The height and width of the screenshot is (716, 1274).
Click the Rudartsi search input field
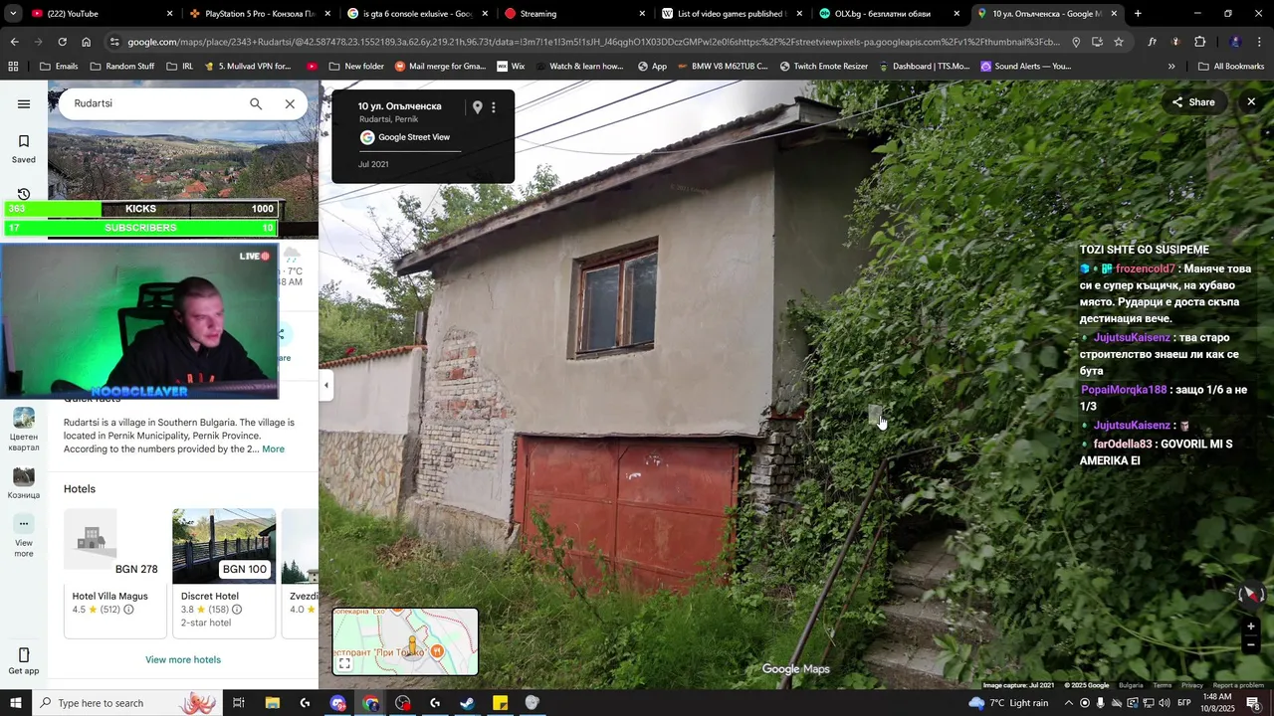tap(154, 103)
